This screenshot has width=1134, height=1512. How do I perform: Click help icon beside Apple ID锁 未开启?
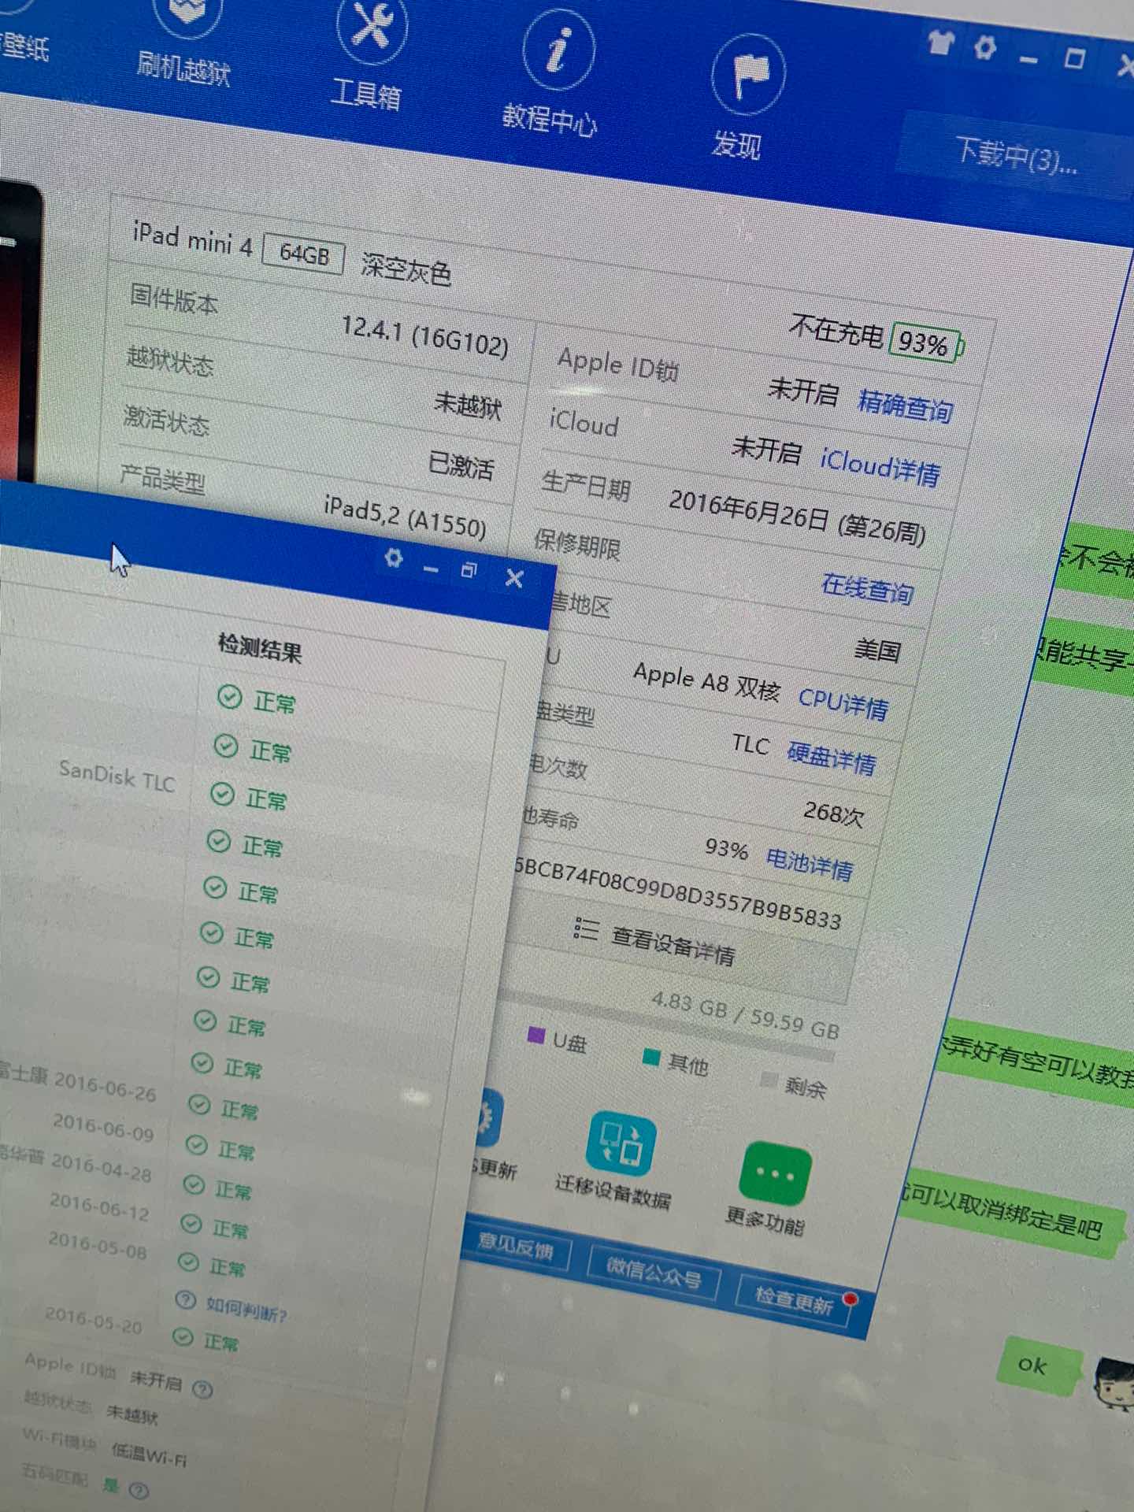[202, 1388]
